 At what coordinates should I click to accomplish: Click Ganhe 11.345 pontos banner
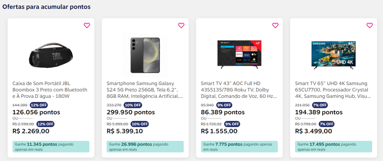pos(51,146)
